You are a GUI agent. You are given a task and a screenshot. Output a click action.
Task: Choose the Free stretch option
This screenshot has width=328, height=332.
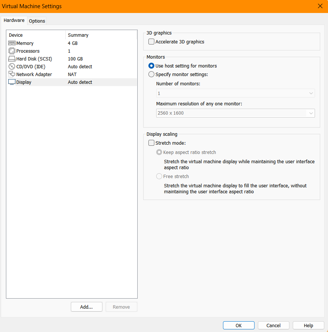[x=159, y=176]
